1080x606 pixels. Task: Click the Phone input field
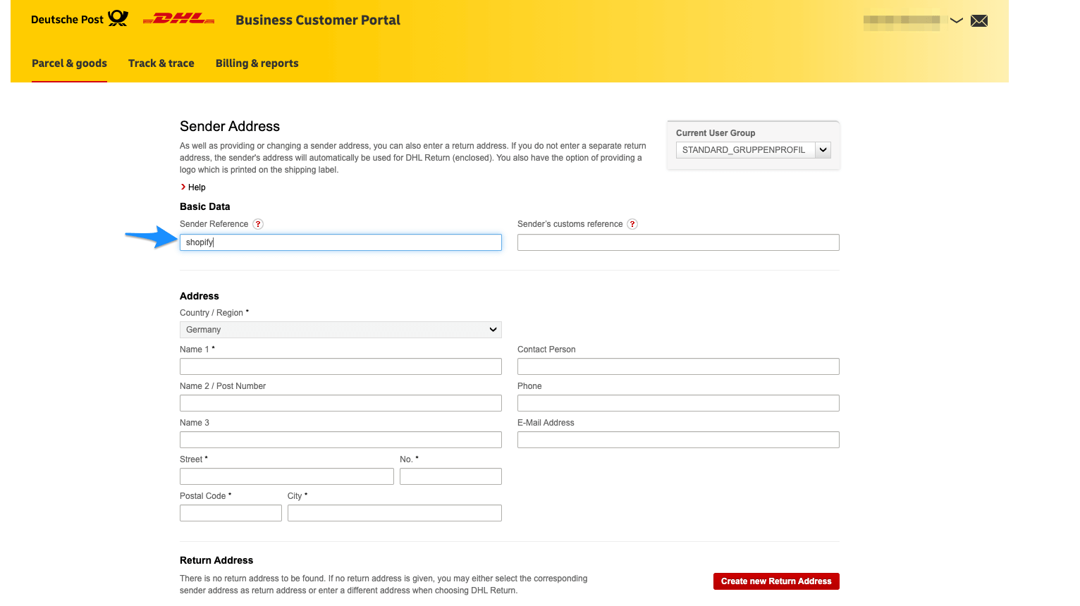(678, 403)
